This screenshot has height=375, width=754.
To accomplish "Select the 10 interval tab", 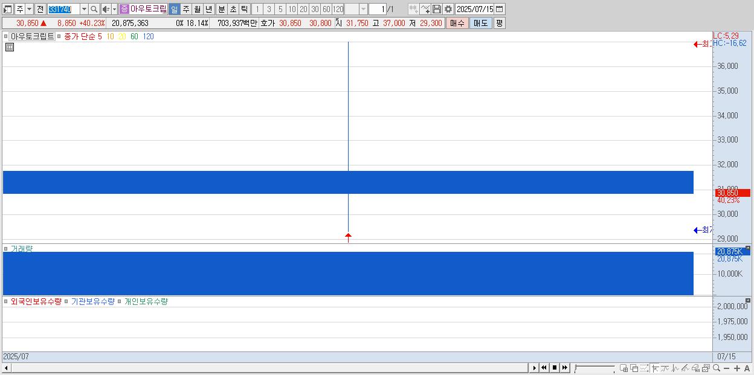I will 292,9.
